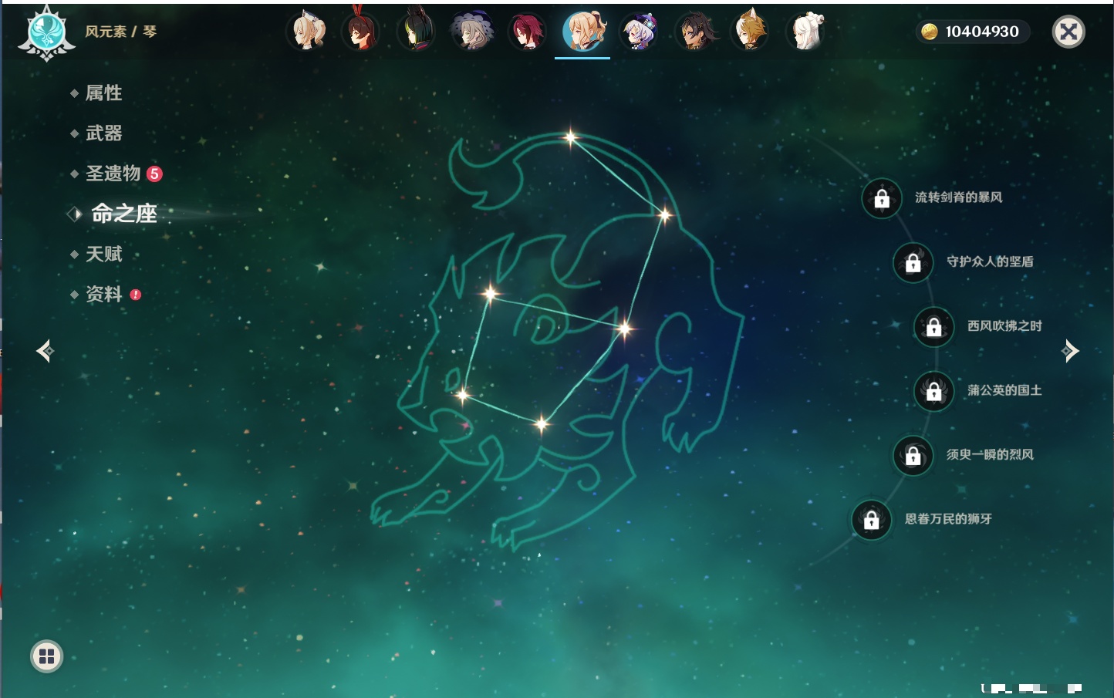Open 圣遗物 artifacts tab with badge
This screenshot has height=698, width=1114.
[x=113, y=174]
